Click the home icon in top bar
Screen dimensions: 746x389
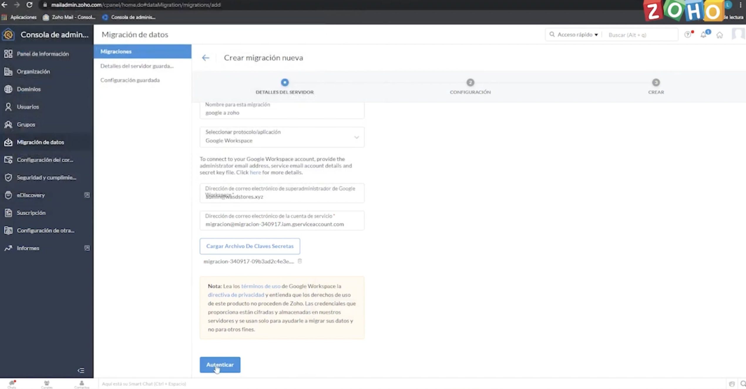click(x=720, y=35)
